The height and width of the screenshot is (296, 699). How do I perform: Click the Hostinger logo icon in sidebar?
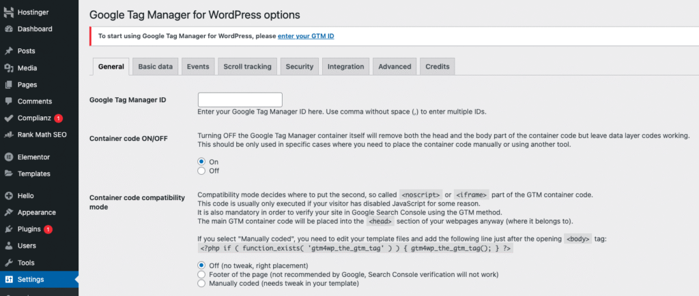(9, 12)
